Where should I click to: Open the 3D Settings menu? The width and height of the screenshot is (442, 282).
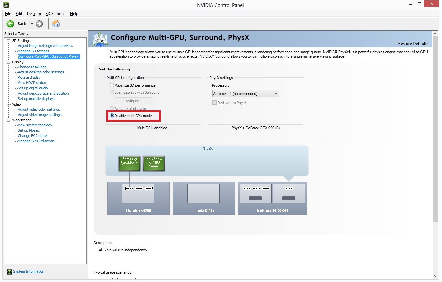55,14
